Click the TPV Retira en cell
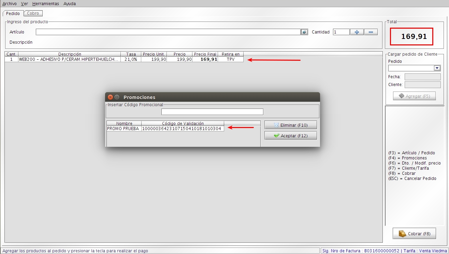 [231, 59]
